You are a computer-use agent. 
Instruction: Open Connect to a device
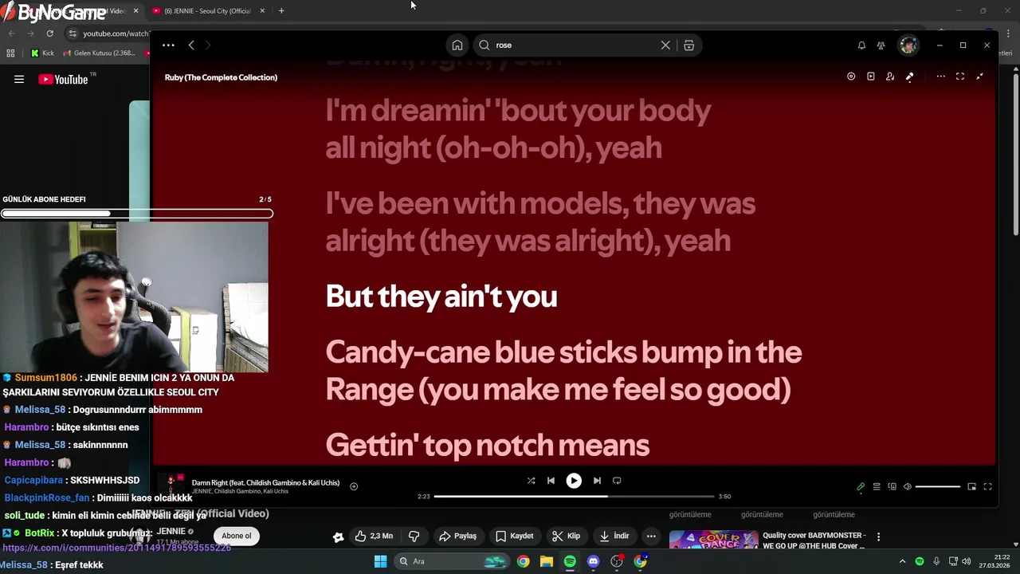[x=892, y=486]
